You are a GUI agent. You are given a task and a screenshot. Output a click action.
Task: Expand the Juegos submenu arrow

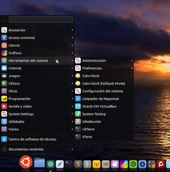tap(72, 76)
